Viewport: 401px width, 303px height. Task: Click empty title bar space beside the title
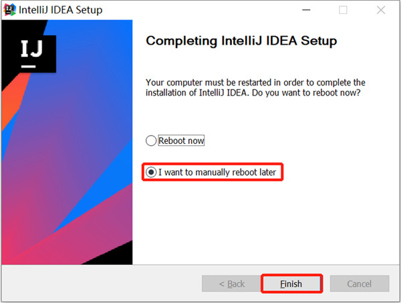pos(200,10)
